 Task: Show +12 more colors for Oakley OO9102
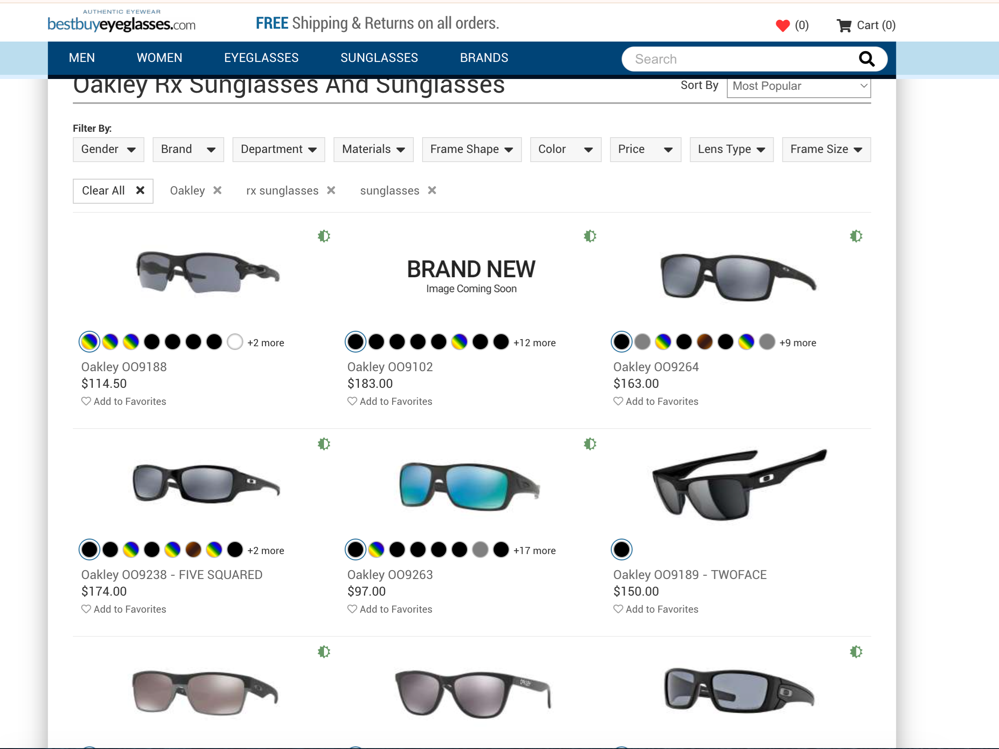[534, 342]
